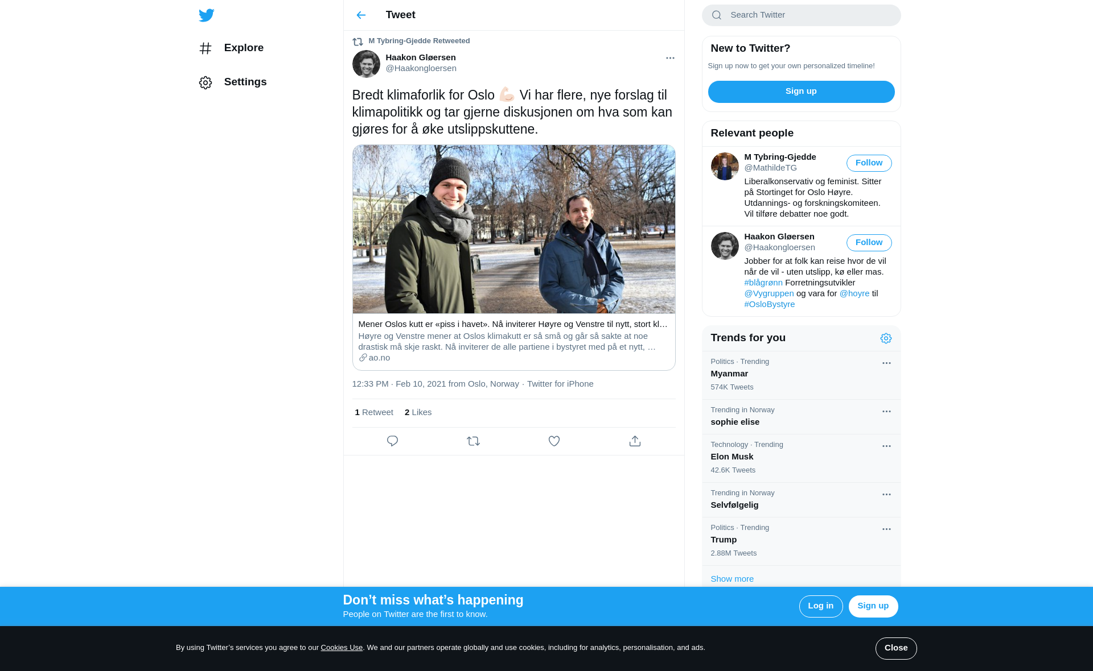Open M Tybring-Gjedde's avatar in Relevant people
1093x671 pixels.
click(x=725, y=166)
